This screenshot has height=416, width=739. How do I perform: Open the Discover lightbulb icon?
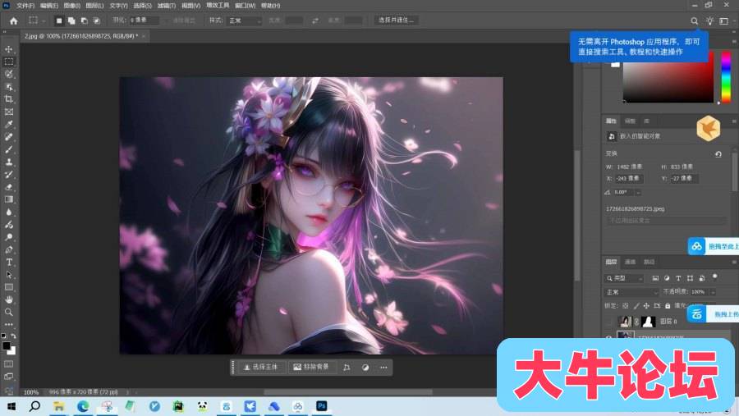tap(709, 21)
